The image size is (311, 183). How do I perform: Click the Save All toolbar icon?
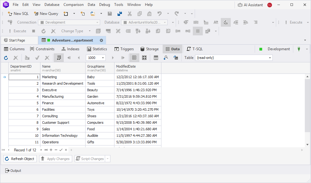click(x=119, y=14)
